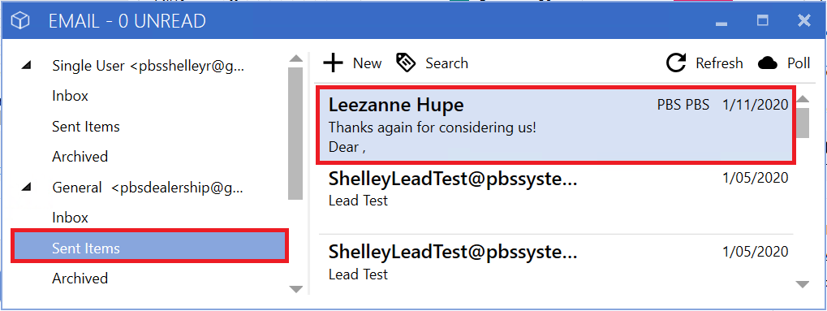Image resolution: width=827 pixels, height=311 pixels.
Task: Open Inbox under General account
Action: pyautogui.click(x=70, y=218)
